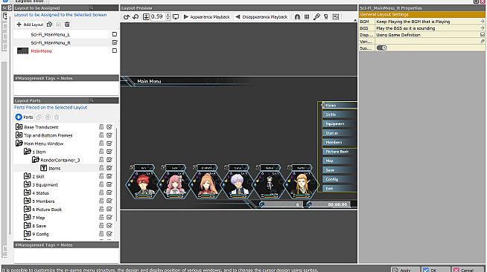Toggle visibility checkbox for Main Menu Window
The width and height of the screenshot is (487, 272).
pyautogui.click(x=109, y=143)
